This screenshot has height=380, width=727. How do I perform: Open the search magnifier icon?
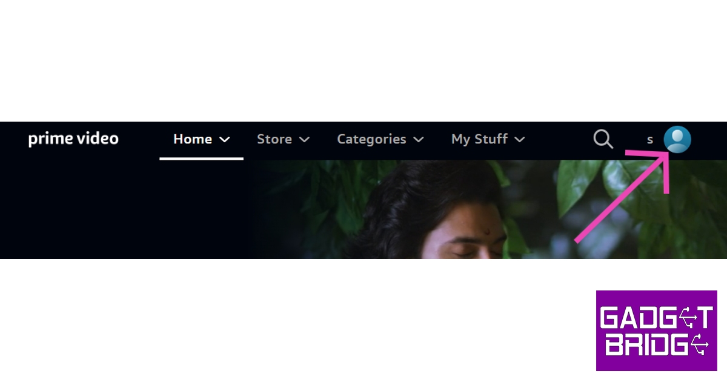(x=603, y=139)
